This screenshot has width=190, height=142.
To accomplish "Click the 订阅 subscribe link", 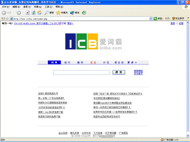I will [x=64, y=23].
